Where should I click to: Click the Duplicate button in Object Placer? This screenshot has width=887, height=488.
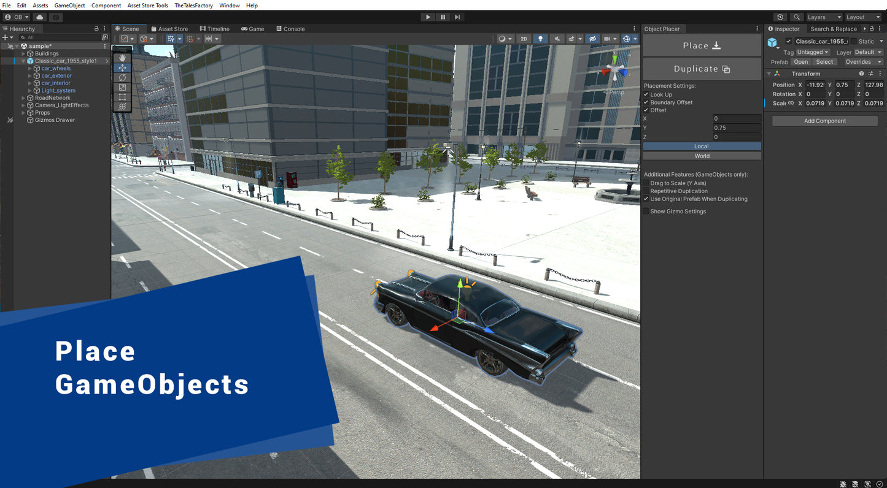pos(702,69)
